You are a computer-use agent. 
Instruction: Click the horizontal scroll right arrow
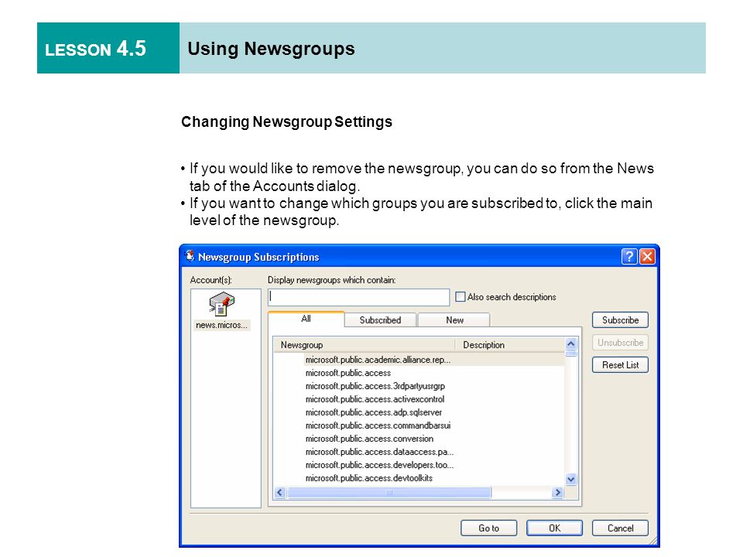pos(558,493)
